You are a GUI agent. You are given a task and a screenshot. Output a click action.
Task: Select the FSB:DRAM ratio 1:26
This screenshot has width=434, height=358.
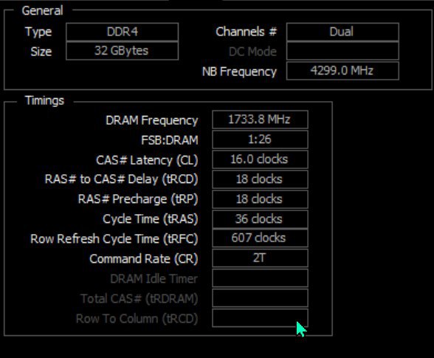point(260,140)
